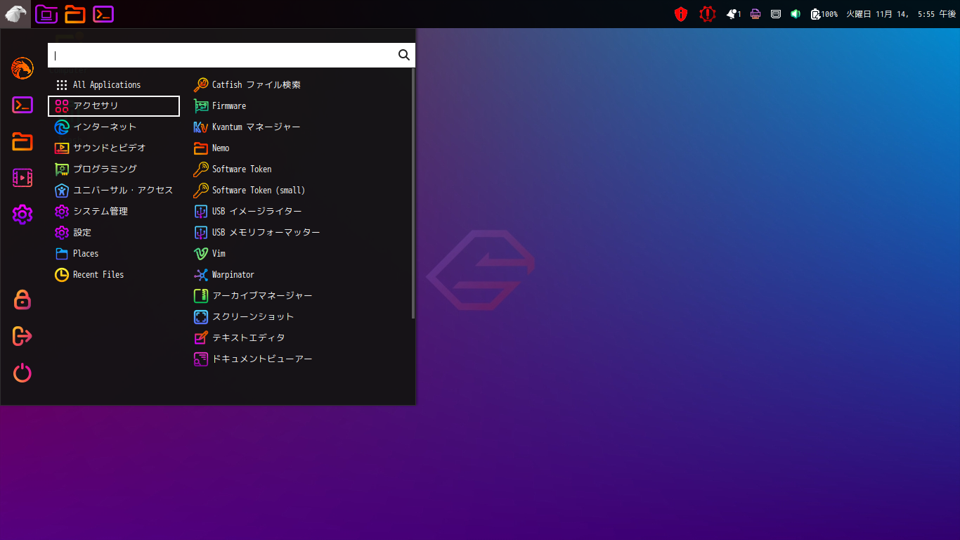
Task: Select the All Applications category
Action: (x=114, y=84)
